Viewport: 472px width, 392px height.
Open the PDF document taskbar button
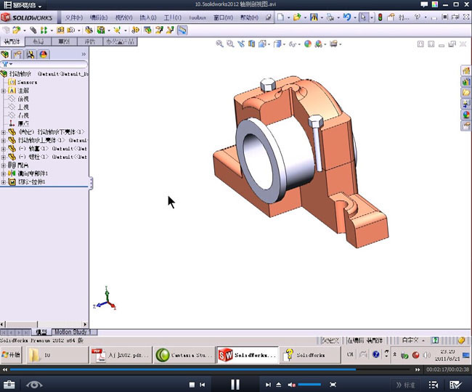[x=121, y=355]
